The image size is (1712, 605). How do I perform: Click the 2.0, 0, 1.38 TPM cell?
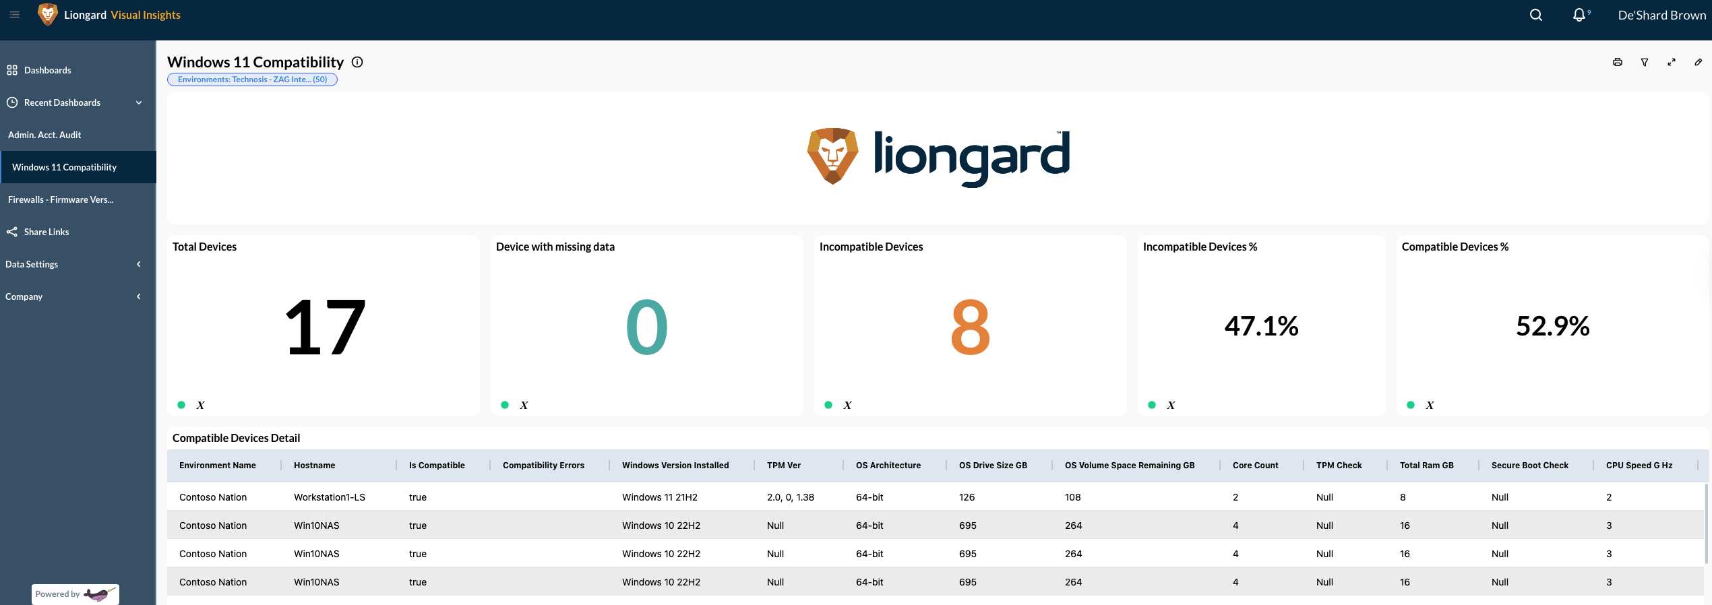791,497
